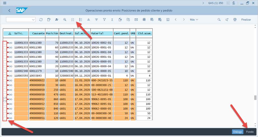Check the row for material 10026-0002-01
258x137 pixels.
tap(5, 43)
